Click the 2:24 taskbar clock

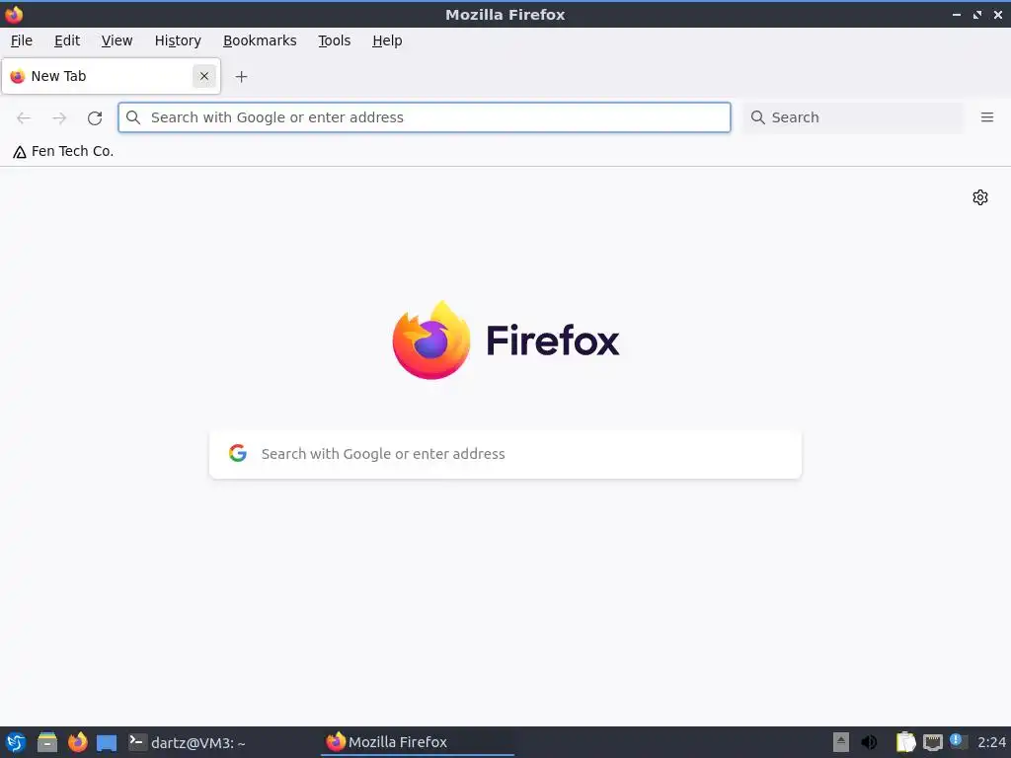(991, 742)
